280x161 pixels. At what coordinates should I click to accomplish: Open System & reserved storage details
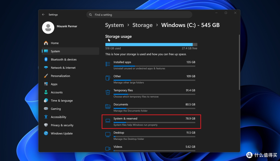click(151, 122)
